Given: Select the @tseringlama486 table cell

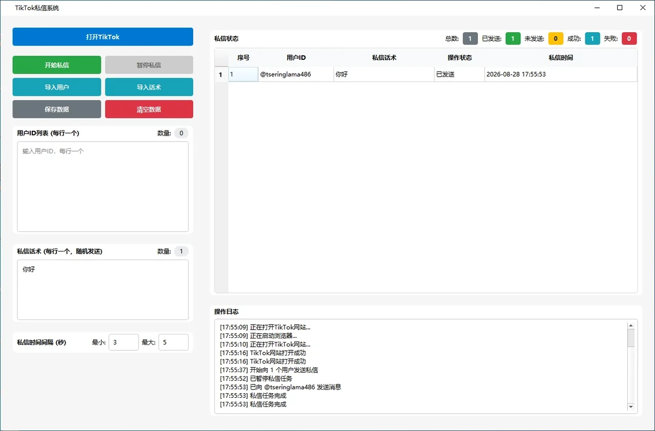Looking at the screenshot, I should tap(296, 74).
